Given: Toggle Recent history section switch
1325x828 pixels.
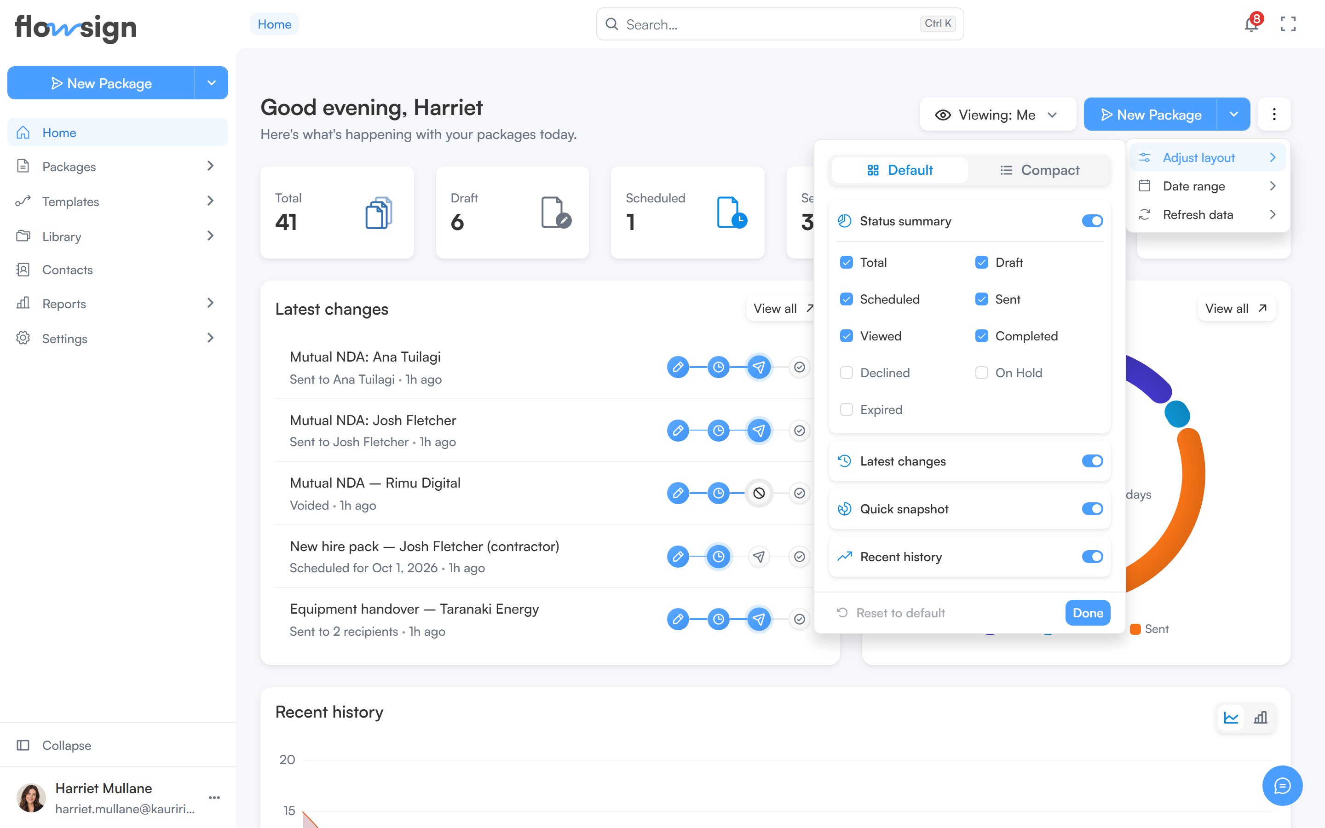Looking at the screenshot, I should [x=1092, y=557].
